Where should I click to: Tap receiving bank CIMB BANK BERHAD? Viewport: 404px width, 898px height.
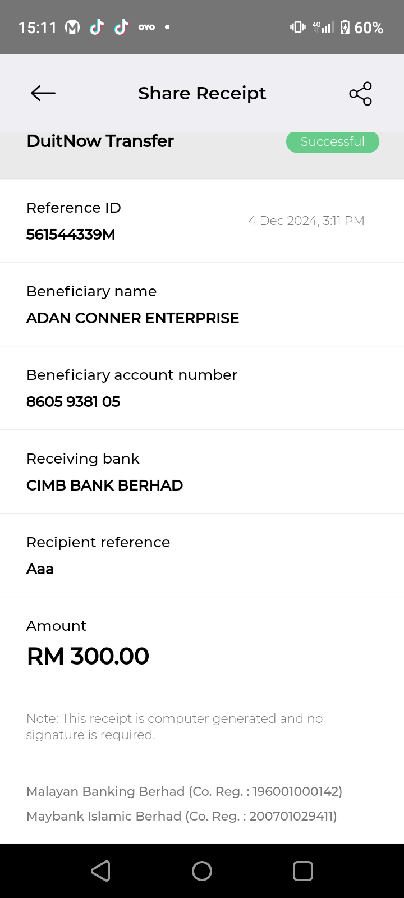click(x=104, y=485)
